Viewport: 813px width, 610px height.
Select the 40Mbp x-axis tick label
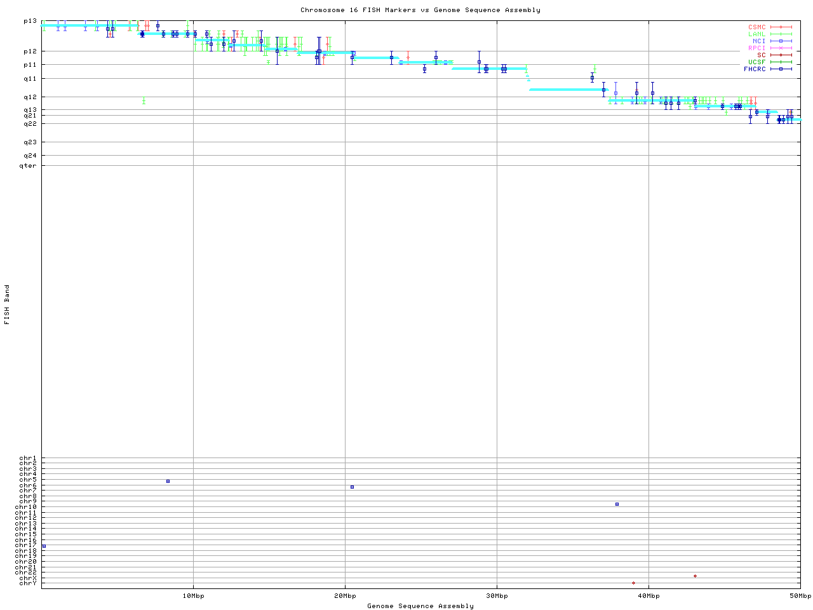[648, 596]
